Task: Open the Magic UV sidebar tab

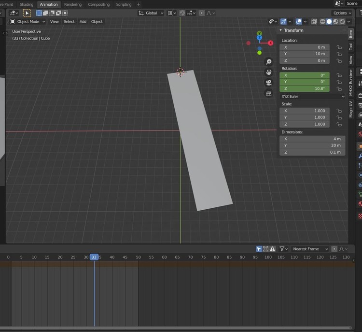Action: (351, 109)
